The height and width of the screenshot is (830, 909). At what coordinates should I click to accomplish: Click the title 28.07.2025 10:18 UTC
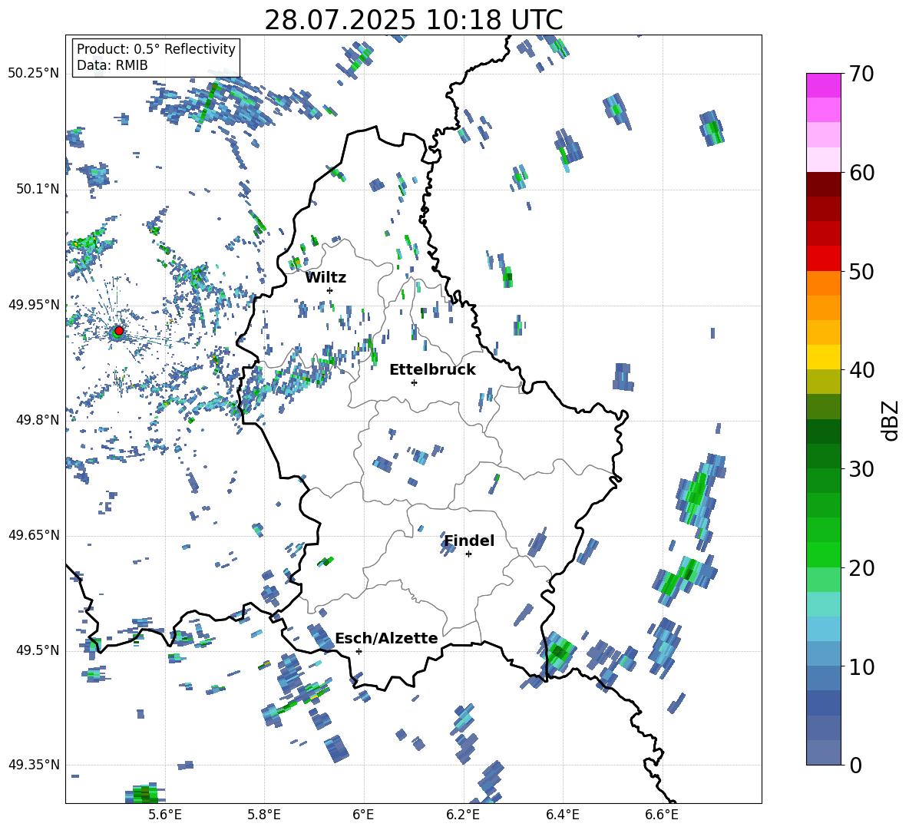[414, 20]
